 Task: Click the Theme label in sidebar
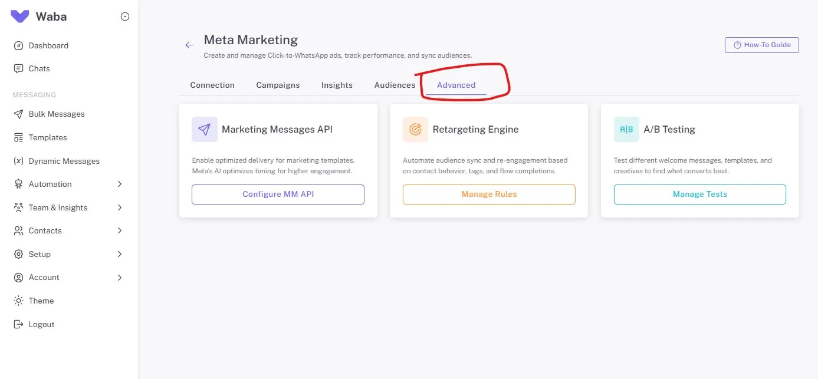[41, 301]
